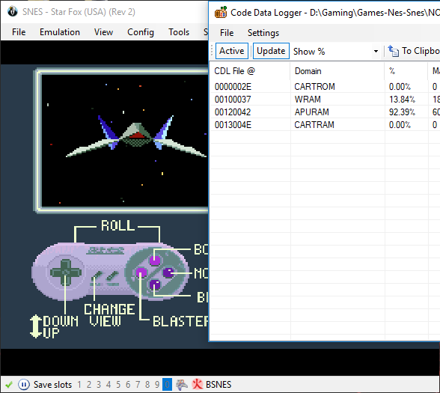Select save slot 7
The height and width of the screenshot is (393, 440).
point(138,384)
